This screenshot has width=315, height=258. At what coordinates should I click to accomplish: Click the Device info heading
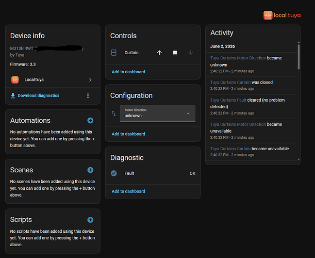(x=27, y=36)
